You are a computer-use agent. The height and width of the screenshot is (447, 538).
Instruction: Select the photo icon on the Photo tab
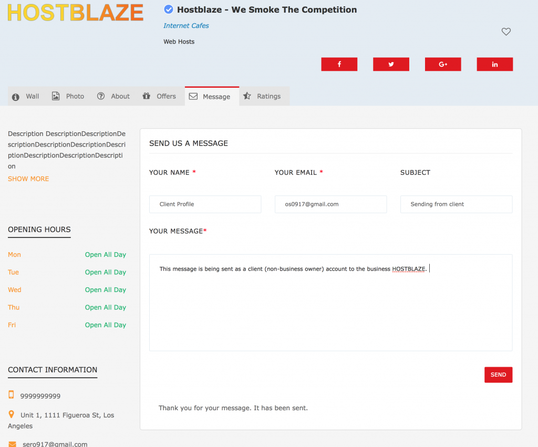[56, 96]
